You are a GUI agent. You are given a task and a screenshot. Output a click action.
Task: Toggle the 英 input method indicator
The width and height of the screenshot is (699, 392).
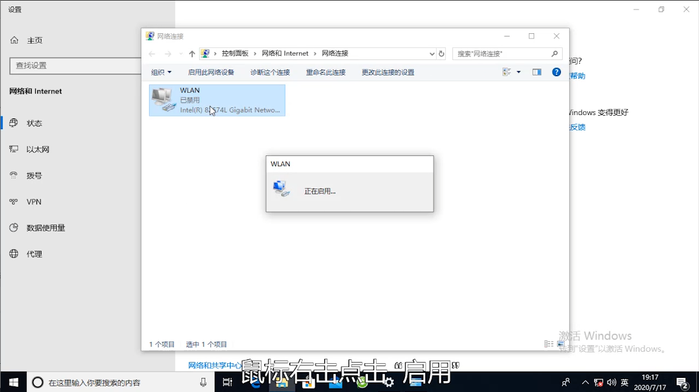pos(625,382)
